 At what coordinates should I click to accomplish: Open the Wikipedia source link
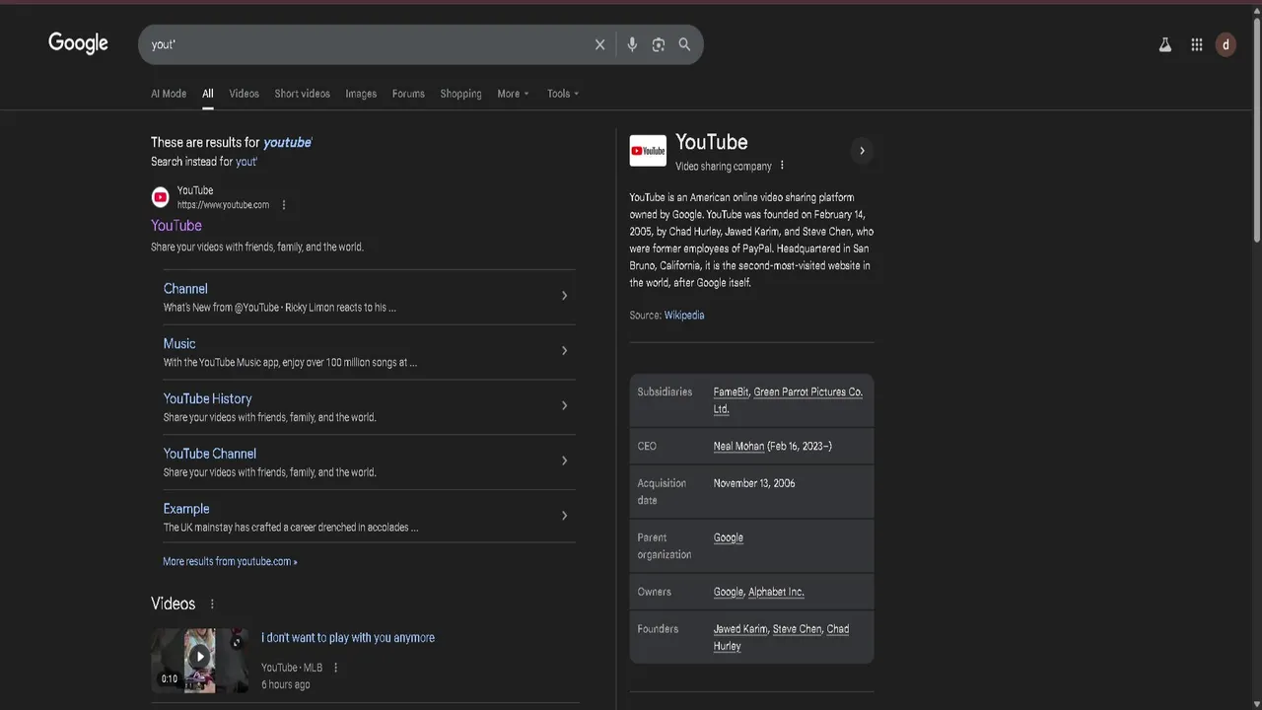pyautogui.click(x=684, y=316)
